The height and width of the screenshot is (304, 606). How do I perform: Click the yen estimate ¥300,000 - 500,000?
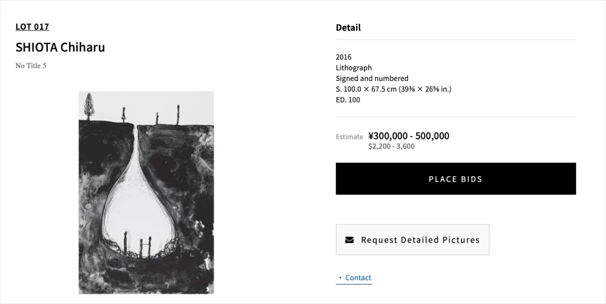(409, 135)
